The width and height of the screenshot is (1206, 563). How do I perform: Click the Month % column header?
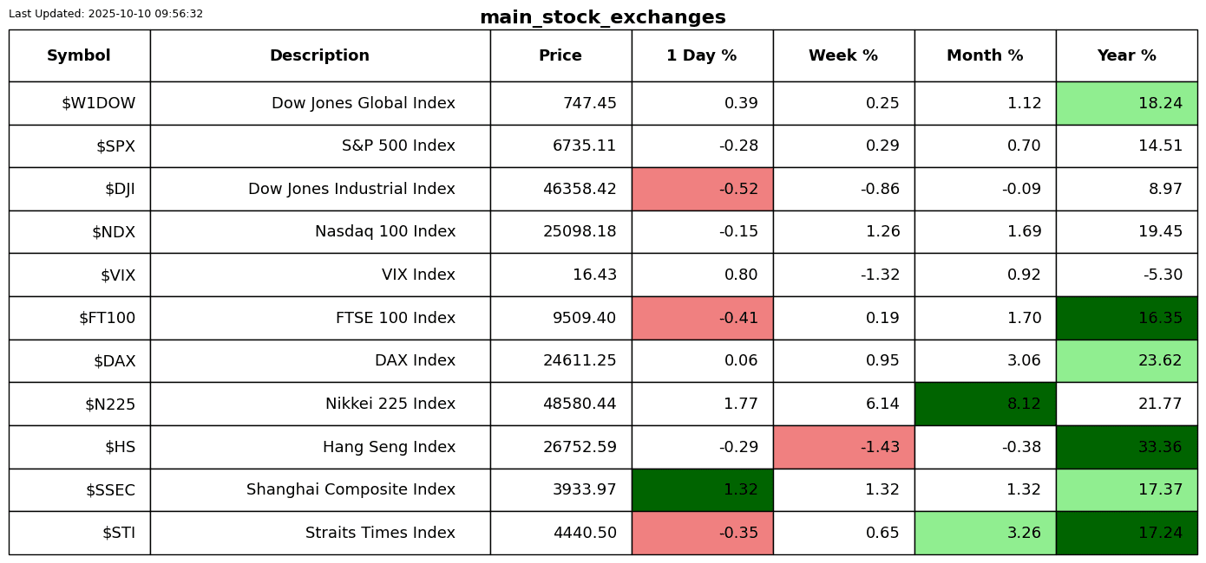985,55
